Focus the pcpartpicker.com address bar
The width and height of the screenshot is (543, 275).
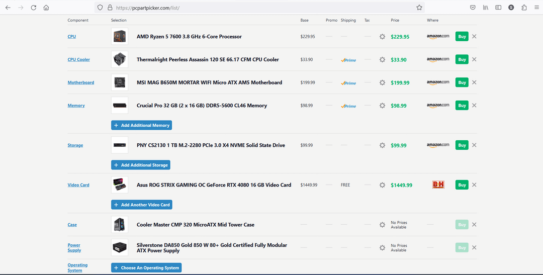click(x=260, y=7)
